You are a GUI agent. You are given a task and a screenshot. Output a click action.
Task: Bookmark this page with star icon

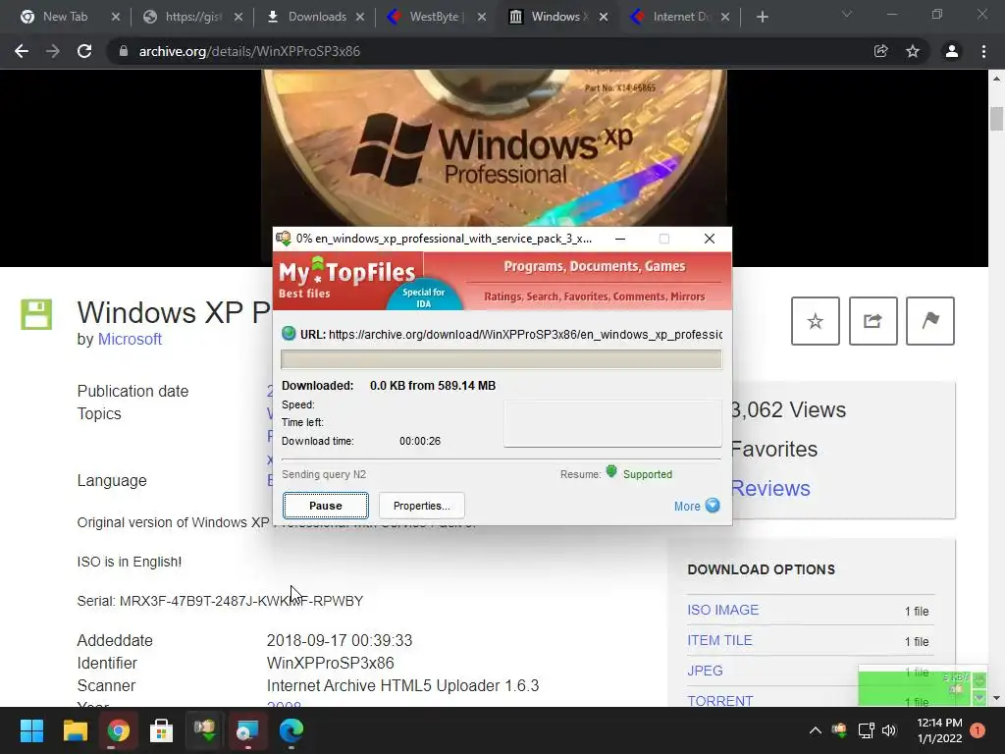[913, 51]
